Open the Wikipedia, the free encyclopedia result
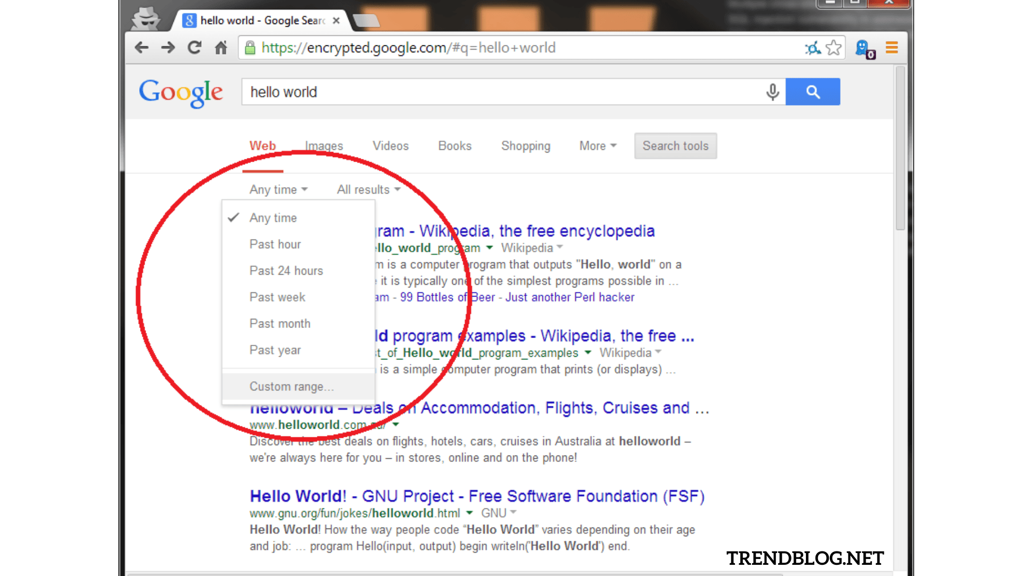This screenshot has width=1024, height=576. 515,231
